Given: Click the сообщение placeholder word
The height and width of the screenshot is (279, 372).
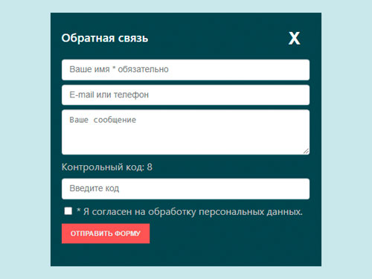Looking at the screenshot, I should [x=115, y=120].
